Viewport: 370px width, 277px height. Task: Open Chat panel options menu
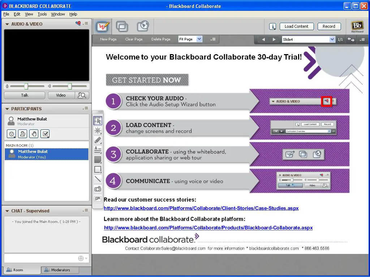(86, 210)
